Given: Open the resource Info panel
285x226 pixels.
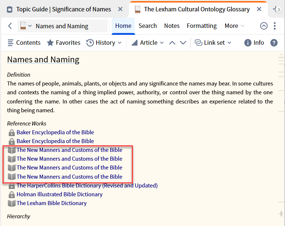Looking at the screenshot, I should [254, 43].
